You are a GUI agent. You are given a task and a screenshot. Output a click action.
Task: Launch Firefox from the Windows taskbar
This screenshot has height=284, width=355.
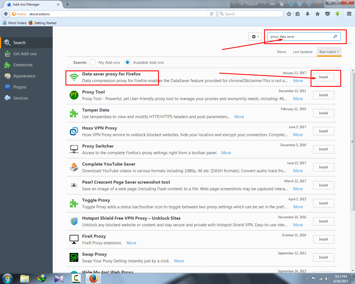(93, 278)
